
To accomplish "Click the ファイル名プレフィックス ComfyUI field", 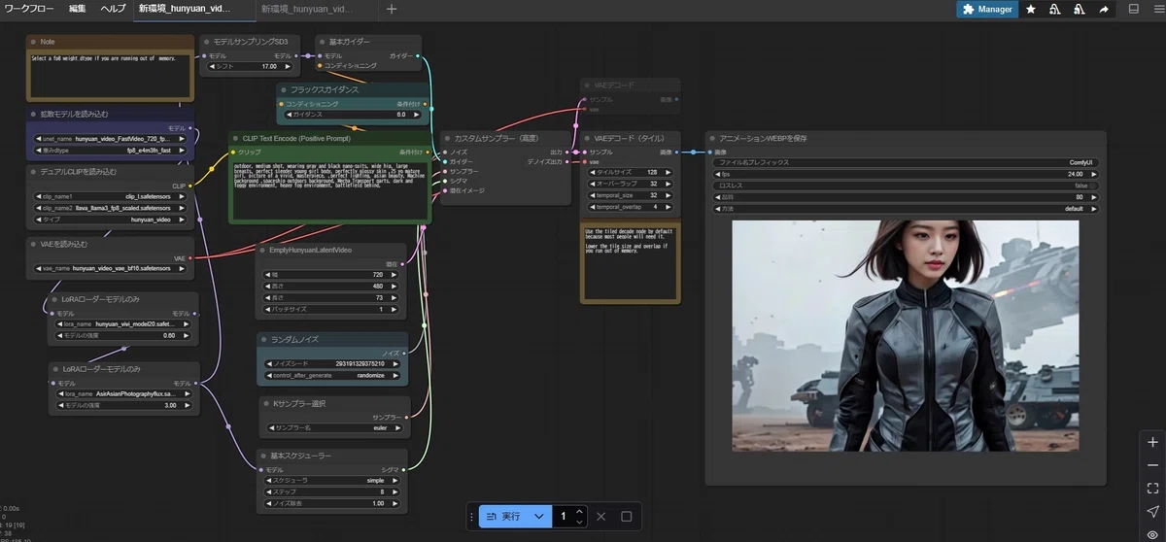I will pyautogui.click(x=906, y=162).
